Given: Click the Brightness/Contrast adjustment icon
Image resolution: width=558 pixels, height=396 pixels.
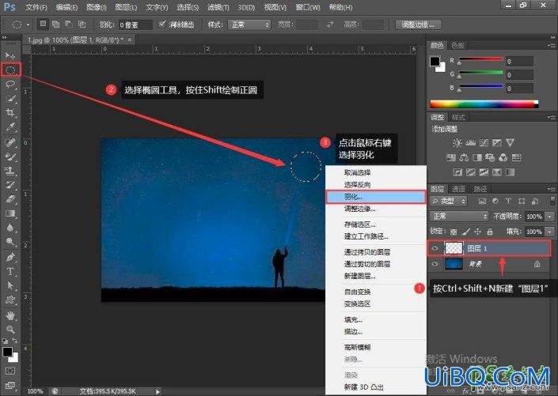Looking at the screenshot, I should tap(457, 143).
